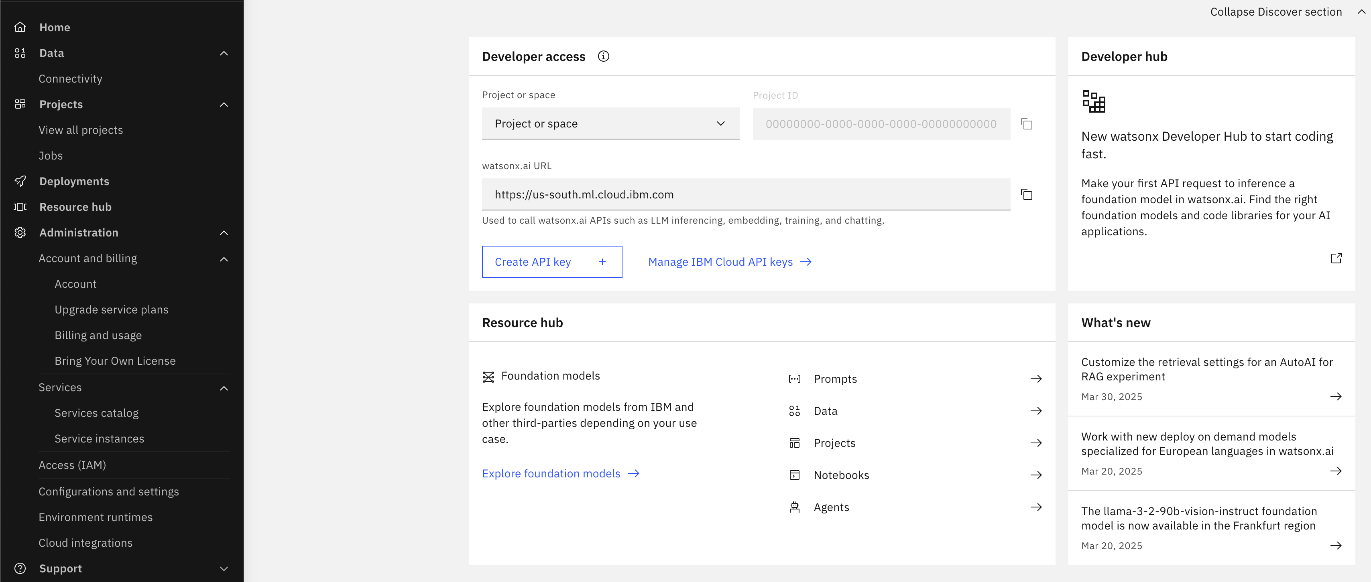This screenshot has height=582, width=1371.
Task: Click arrow for llama-3-2-90b news item
Action: pyautogui.click(x=1335, y=546)
